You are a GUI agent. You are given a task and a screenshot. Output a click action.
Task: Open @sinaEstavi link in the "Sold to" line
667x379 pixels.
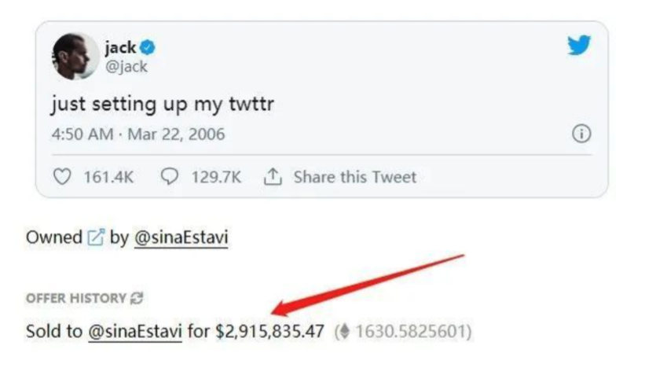(x=134, y=332)
